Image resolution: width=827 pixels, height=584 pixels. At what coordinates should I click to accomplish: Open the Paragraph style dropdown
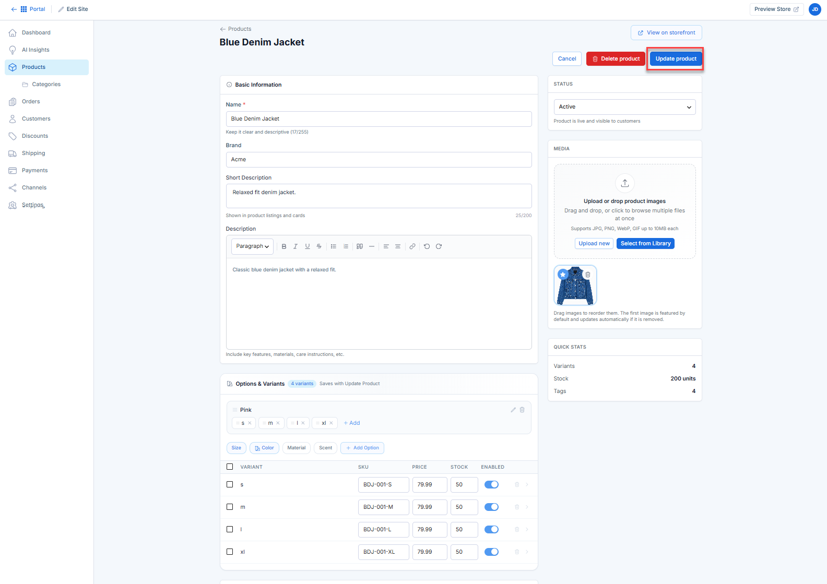click(x=252, y=246)
